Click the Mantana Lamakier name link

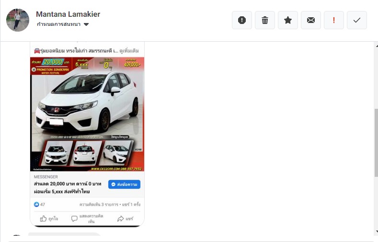68,14
